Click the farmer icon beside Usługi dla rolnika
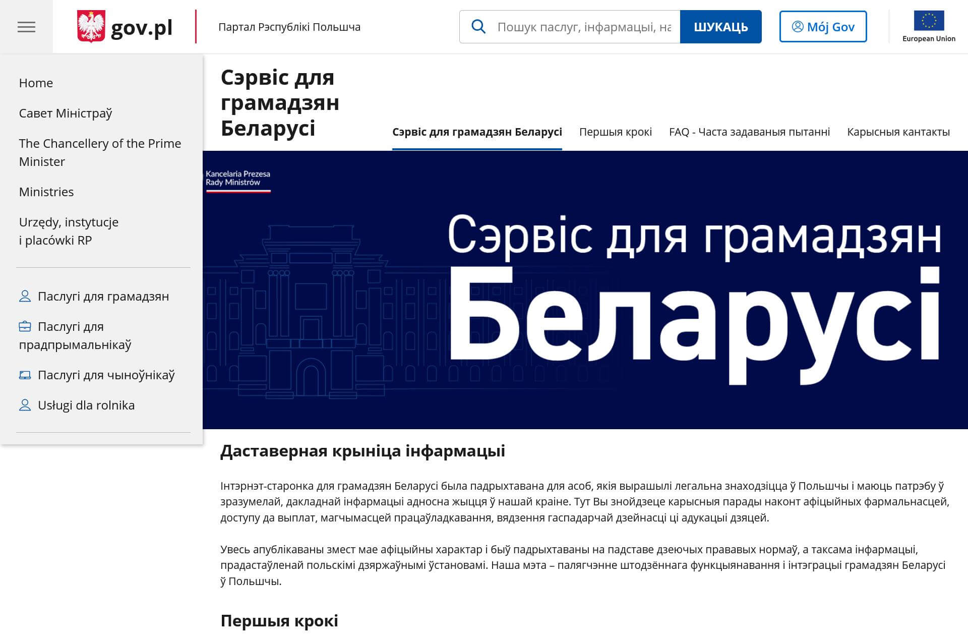Screen dimensions: 968x638 [25, 404]
